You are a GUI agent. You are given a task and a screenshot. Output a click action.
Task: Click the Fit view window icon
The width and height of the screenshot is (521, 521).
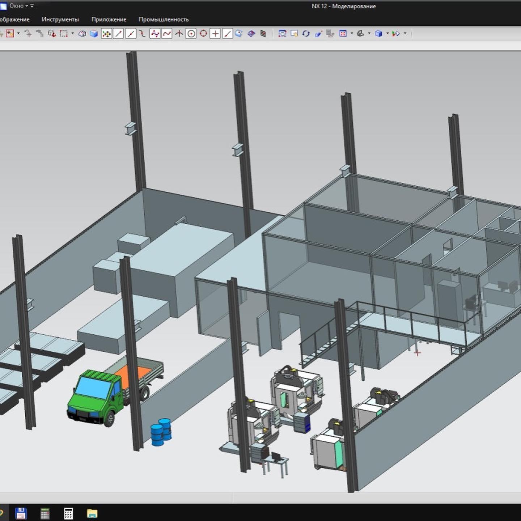(x=294, y=34)
